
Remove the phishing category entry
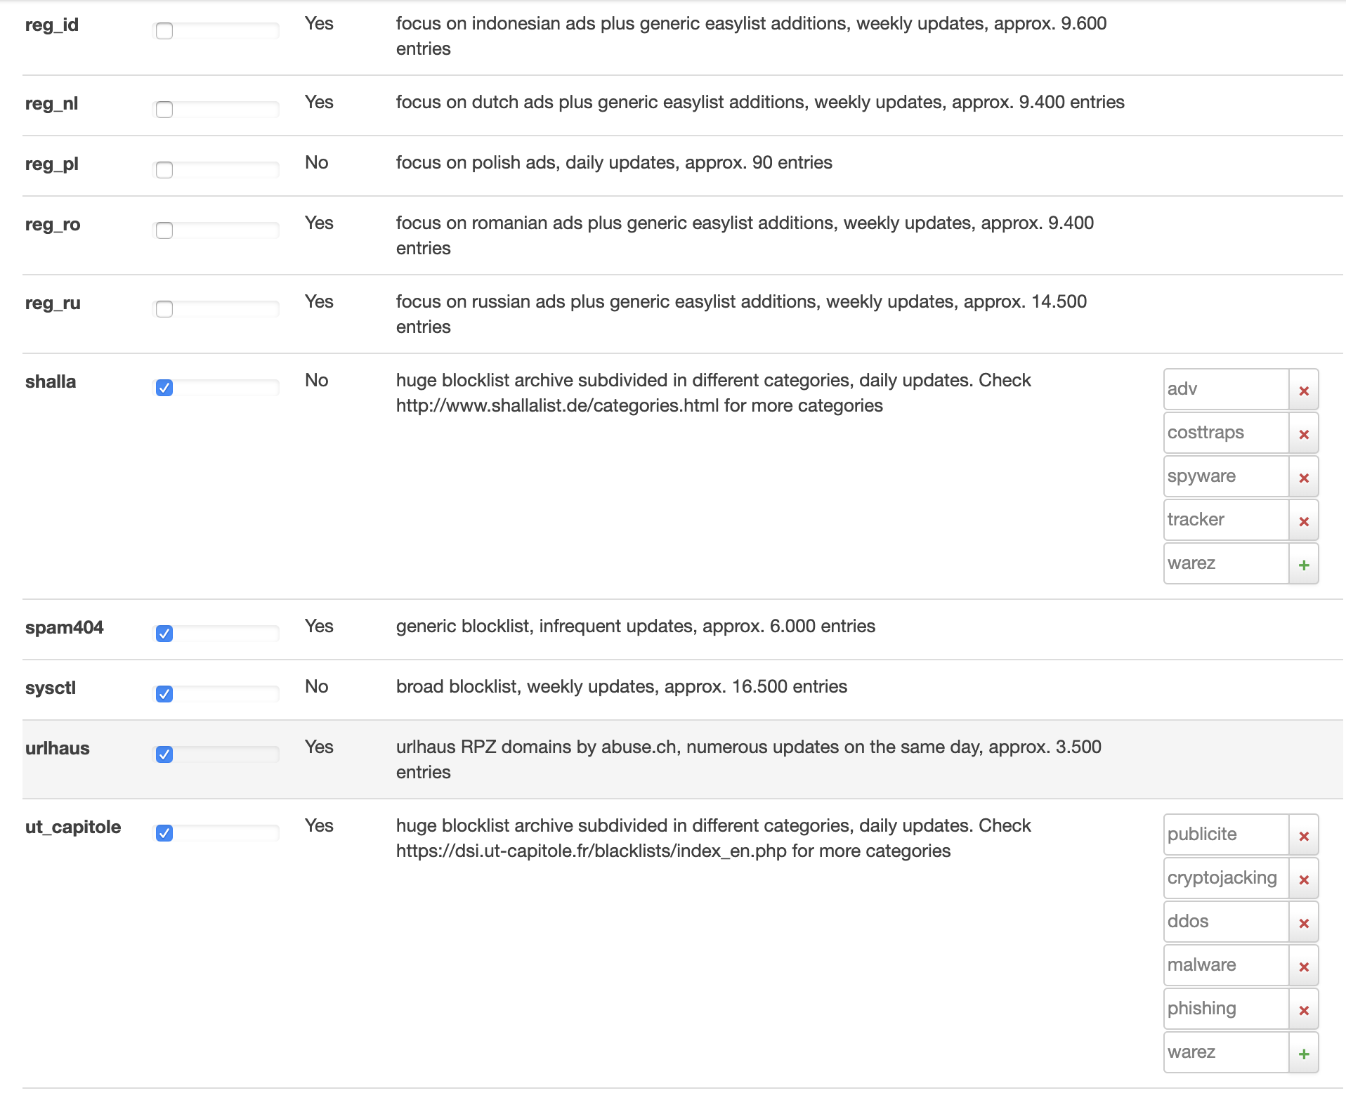tap(1303, 1010)
